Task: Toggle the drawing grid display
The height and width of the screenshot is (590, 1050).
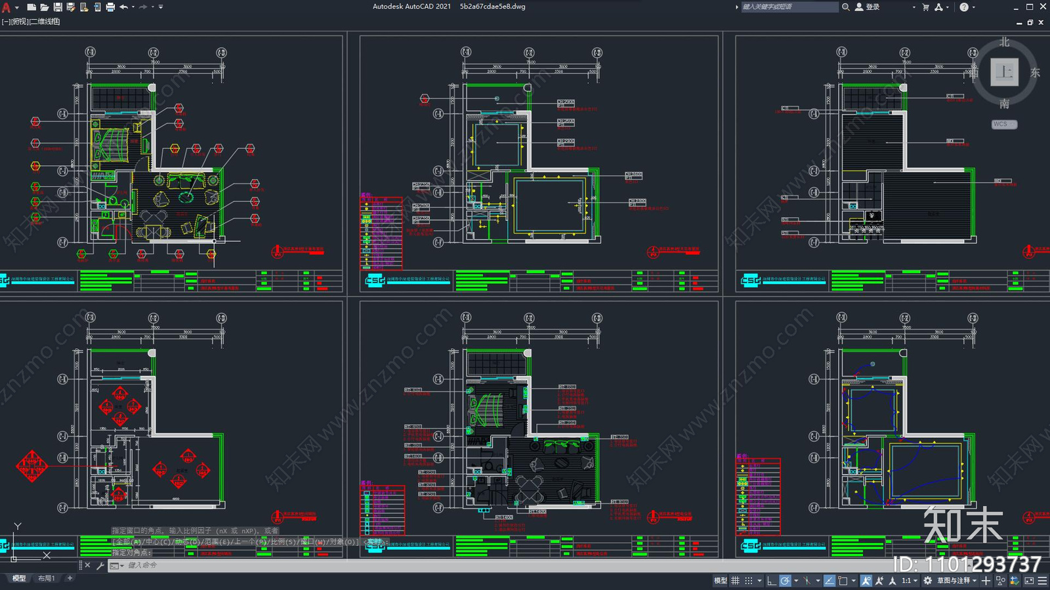Action: [x=735, y=581]
